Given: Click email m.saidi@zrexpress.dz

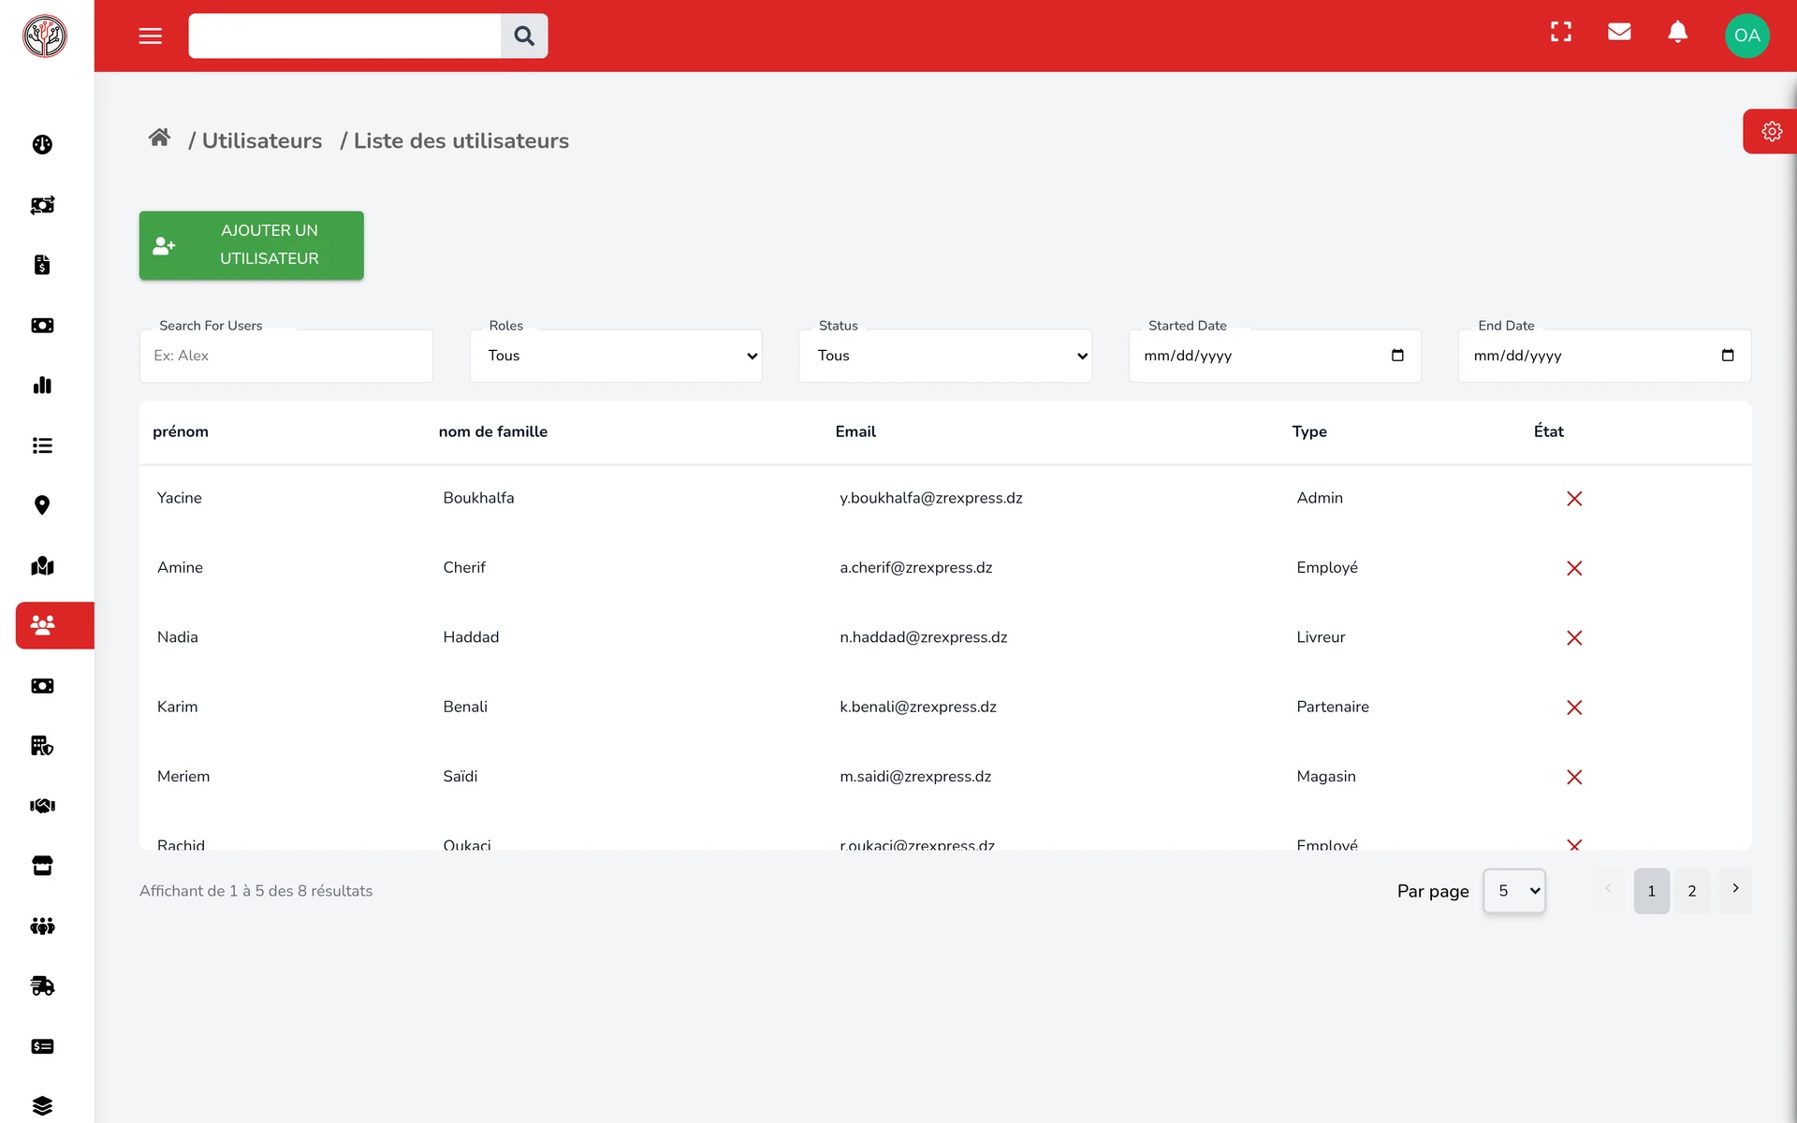Looking at the screenshot, I should [x=915, y=776].
